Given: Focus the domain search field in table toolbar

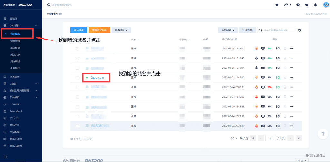Looking at the screenshot, I should coord(279,30).
